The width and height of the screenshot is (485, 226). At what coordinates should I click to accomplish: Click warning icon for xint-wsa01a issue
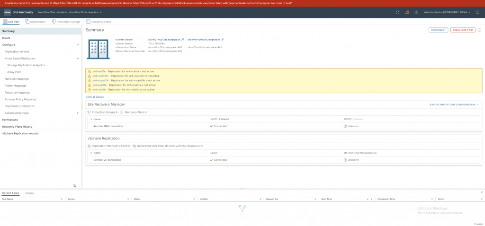pos(90,85)
